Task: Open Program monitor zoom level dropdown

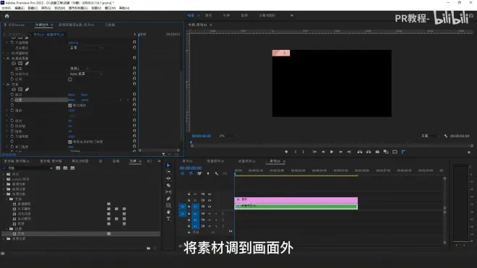Action: [228, 136]
